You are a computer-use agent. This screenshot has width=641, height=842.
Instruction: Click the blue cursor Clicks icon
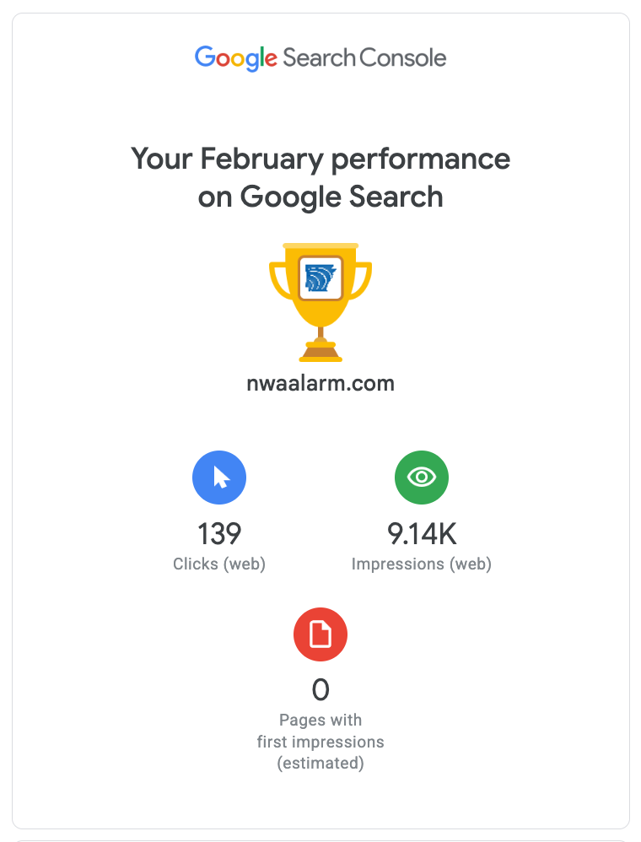(219, 478)
